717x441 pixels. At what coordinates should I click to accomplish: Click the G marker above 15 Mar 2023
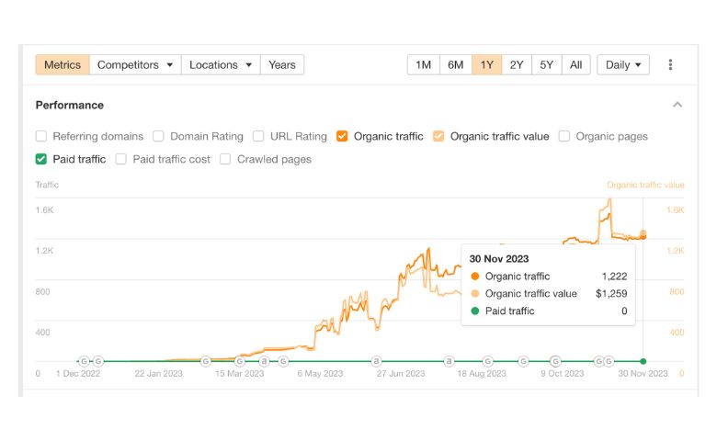pyautogui.click(x=240, y=361)
